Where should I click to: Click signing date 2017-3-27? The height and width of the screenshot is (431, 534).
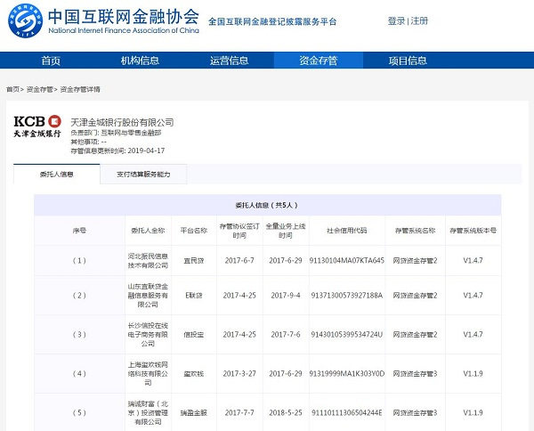pos(239,374)
